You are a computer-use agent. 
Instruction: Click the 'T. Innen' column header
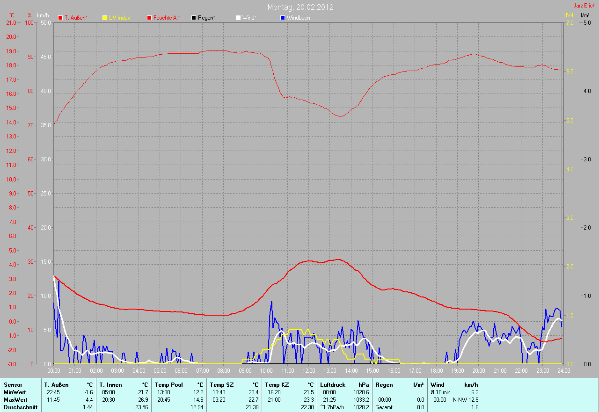tap(110, 385)
